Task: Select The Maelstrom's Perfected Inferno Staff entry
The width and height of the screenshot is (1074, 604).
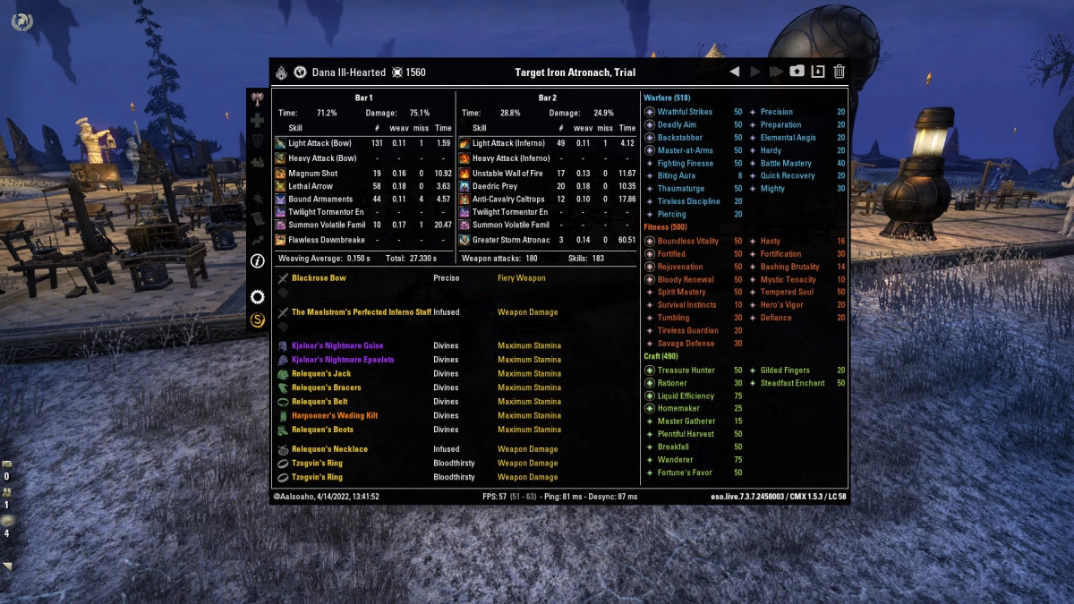Action: click(x=362, y=312)
